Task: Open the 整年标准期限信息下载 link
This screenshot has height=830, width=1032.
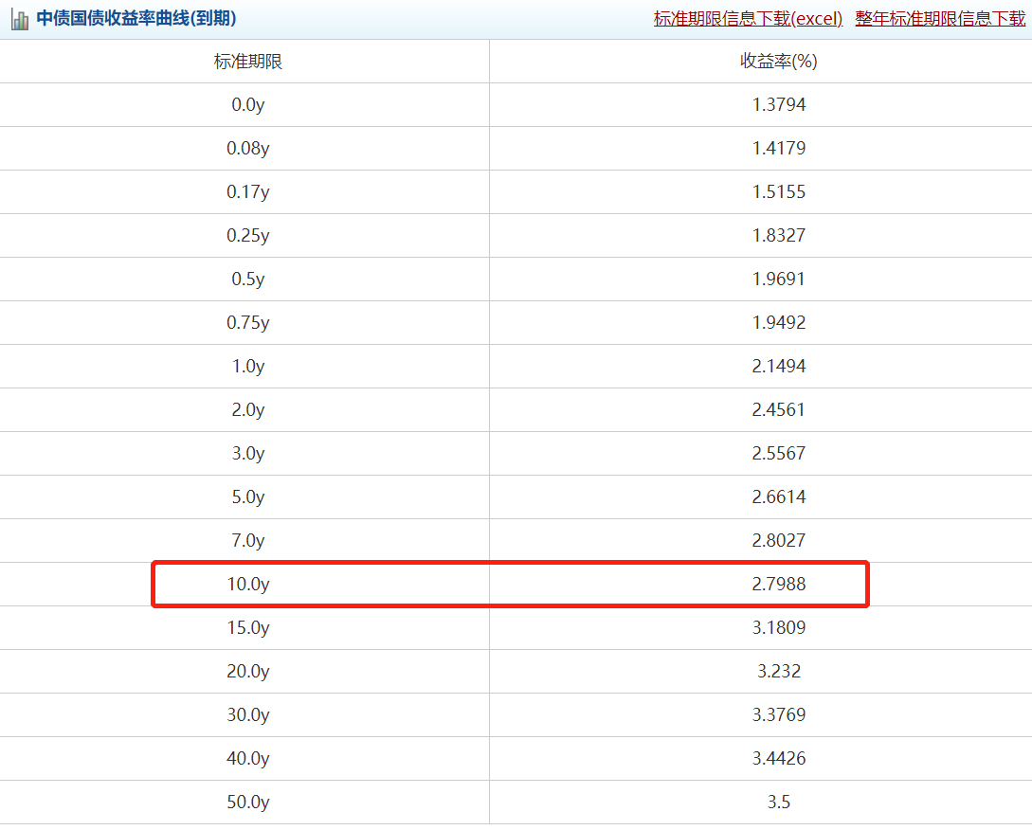Action: 940,19
